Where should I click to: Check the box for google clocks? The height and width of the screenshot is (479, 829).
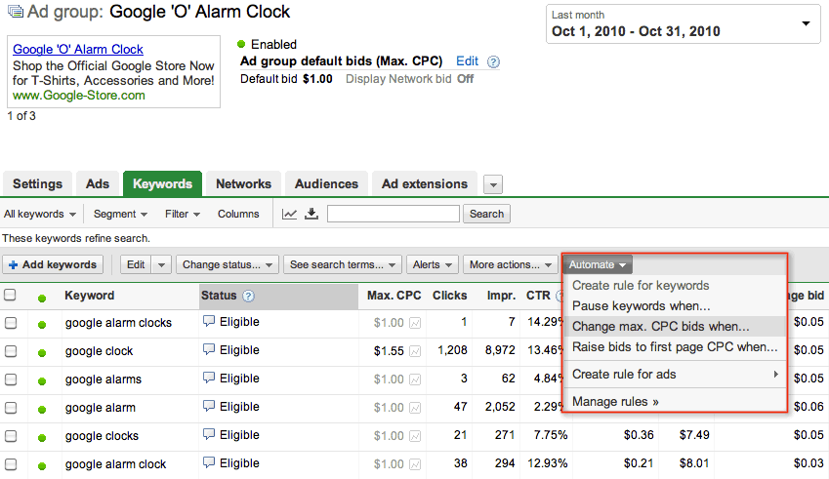11,436
